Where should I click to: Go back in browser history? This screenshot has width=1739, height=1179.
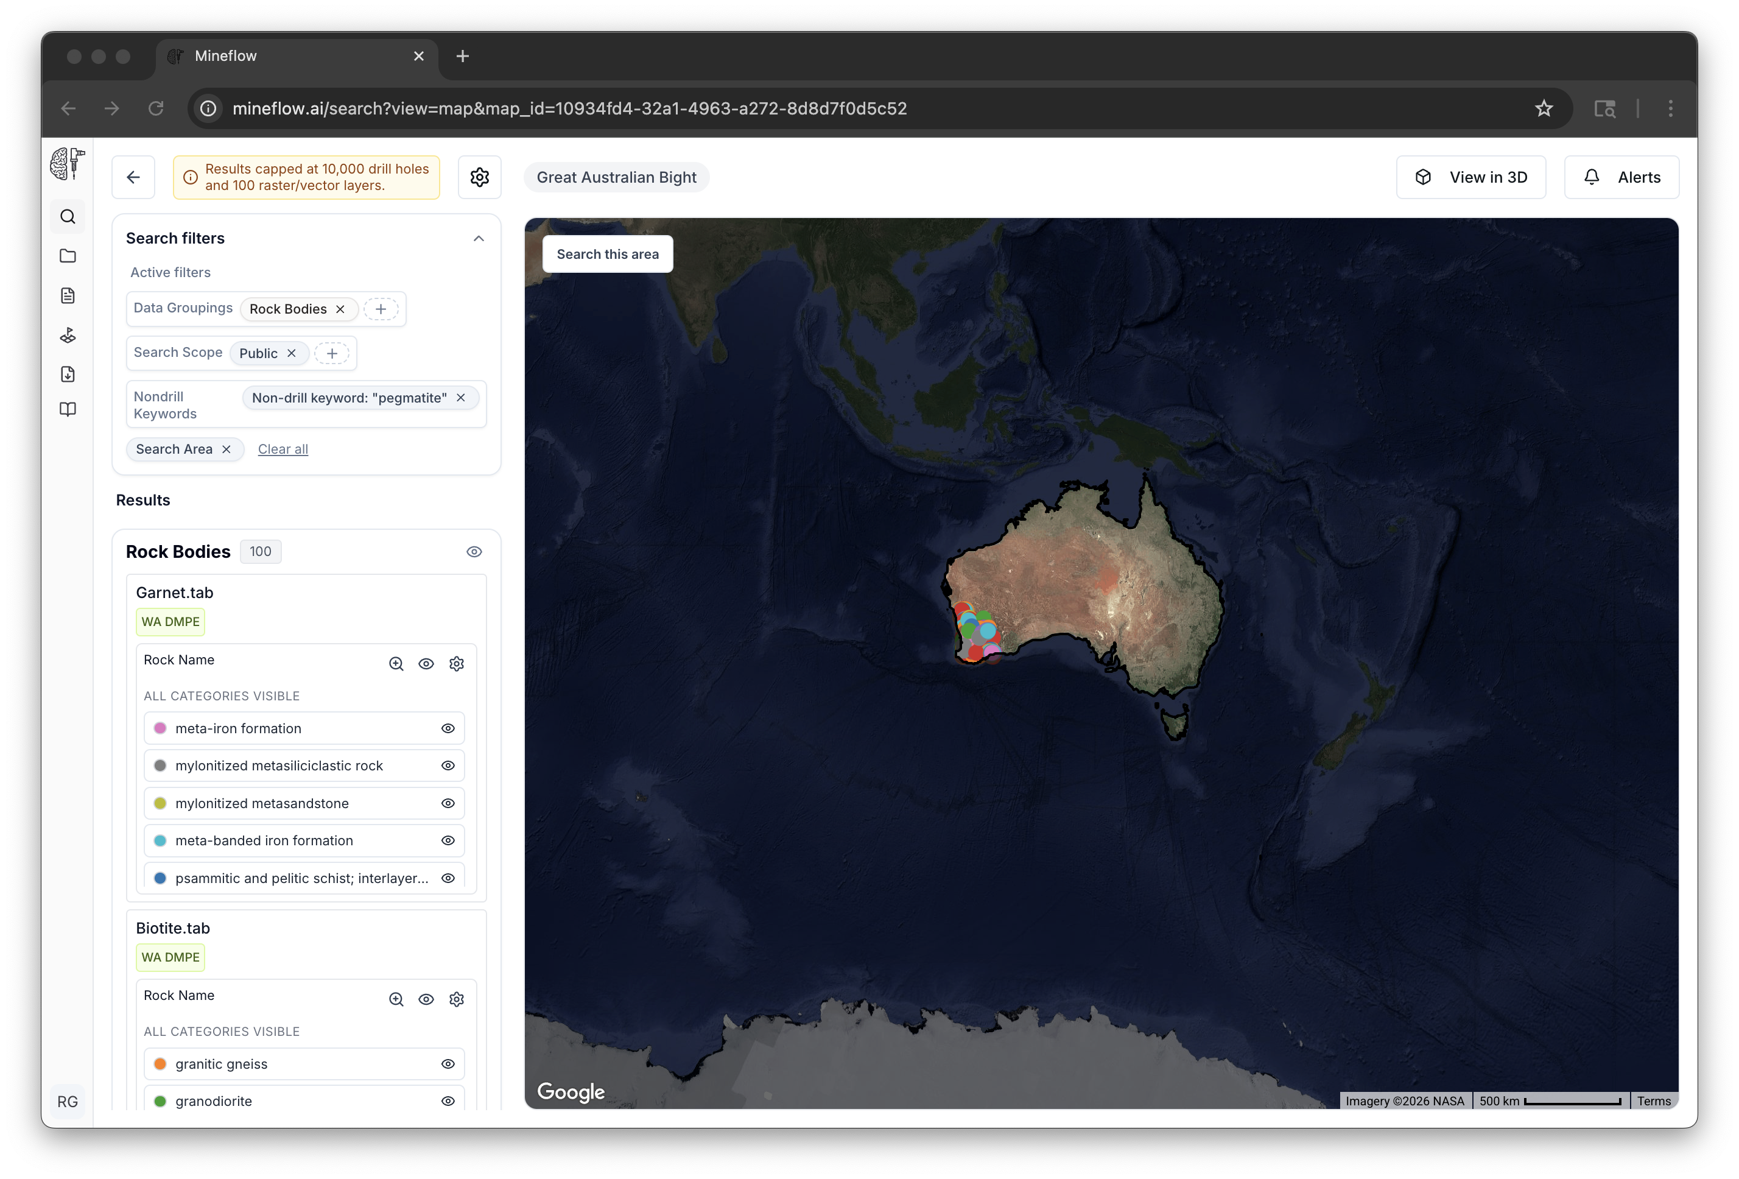tap(69, 108)
